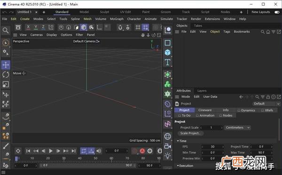Open the viewport hamburger menu
The width and height of the screenshot is (282, 175).
pos(15,35)
